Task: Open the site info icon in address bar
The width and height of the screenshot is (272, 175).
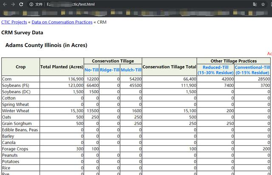Action: [x=31, y=4]
